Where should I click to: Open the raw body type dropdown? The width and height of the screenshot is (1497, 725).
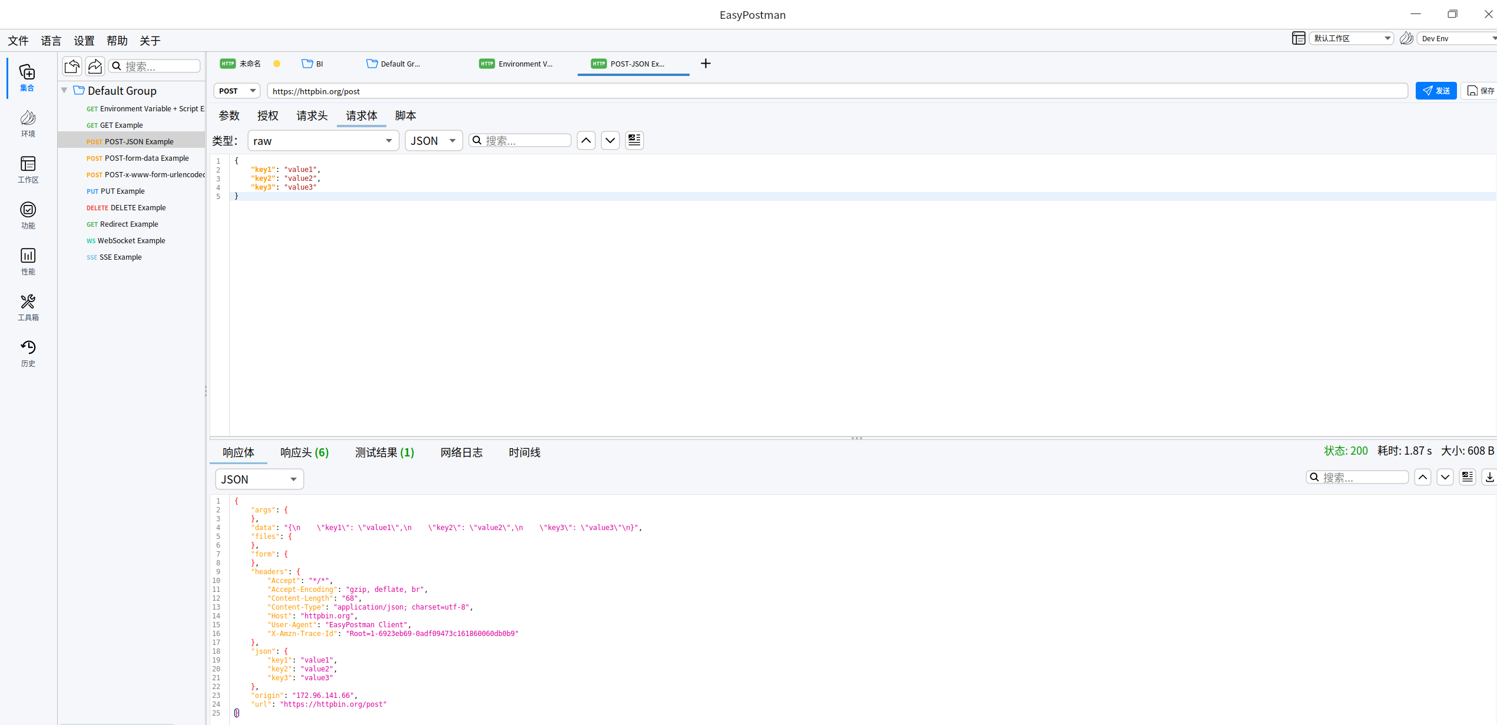[323, 141]
